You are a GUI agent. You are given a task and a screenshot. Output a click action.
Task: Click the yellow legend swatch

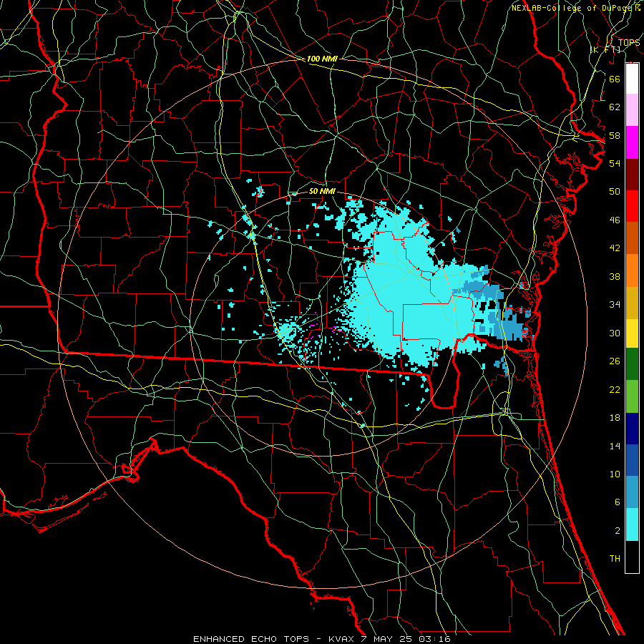(x=632, y=333)
